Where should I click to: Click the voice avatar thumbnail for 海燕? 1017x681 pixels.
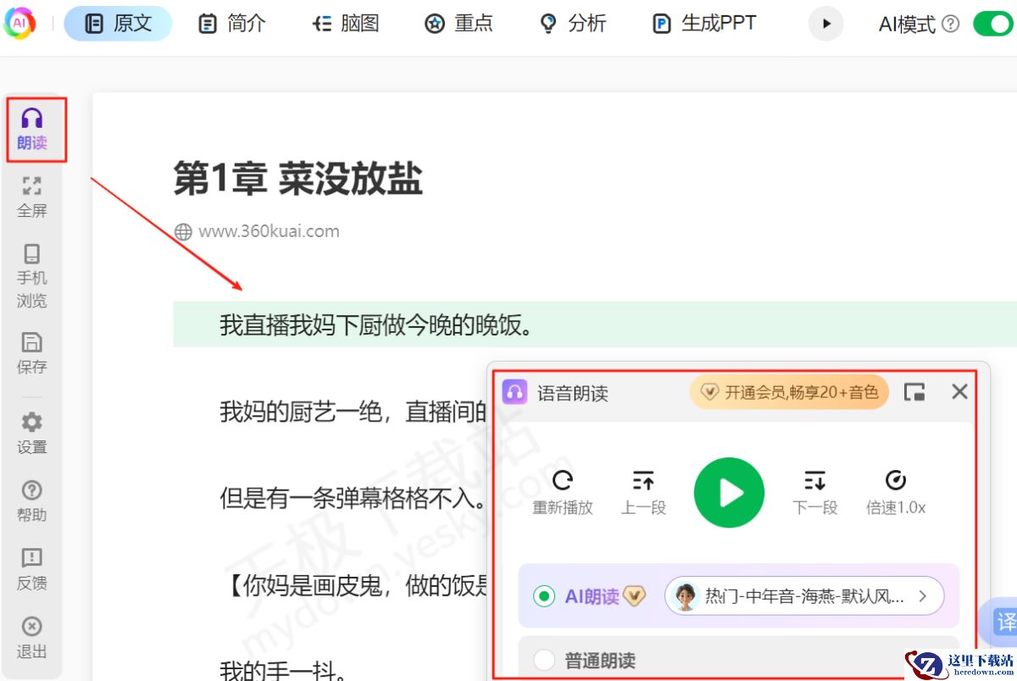[x=686, y=596]
